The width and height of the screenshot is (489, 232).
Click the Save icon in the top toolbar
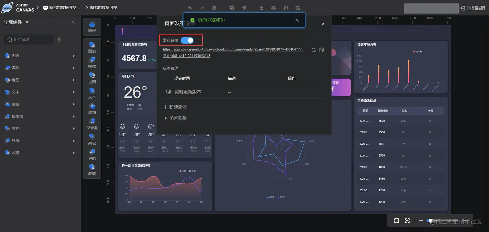tap(214, 7)
